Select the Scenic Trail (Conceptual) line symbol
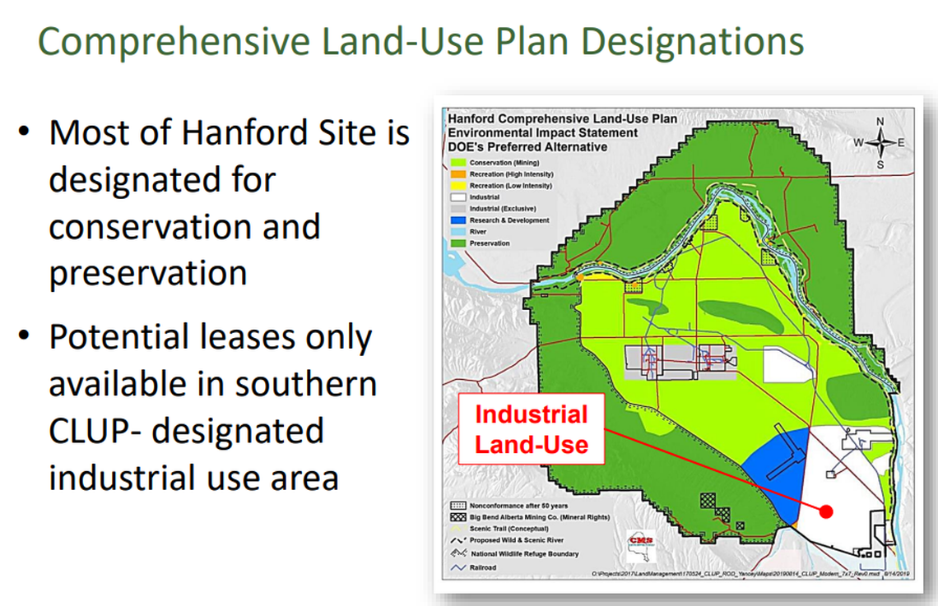Image resolution: width=938 pixels, height=606 pixels. [457, 529]
